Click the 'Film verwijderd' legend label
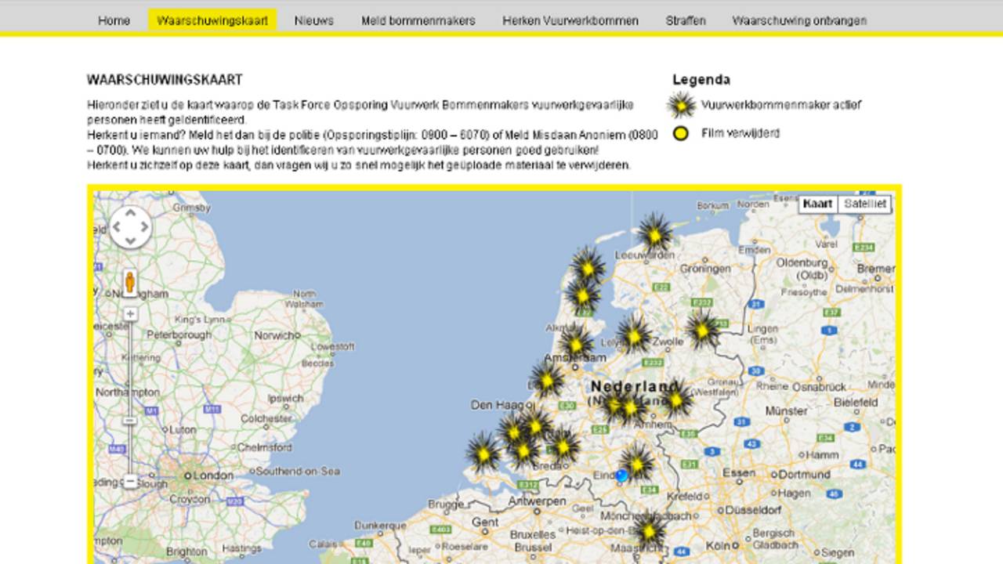The height and width of the screenshot is (564, 1003). click(740, 133)
